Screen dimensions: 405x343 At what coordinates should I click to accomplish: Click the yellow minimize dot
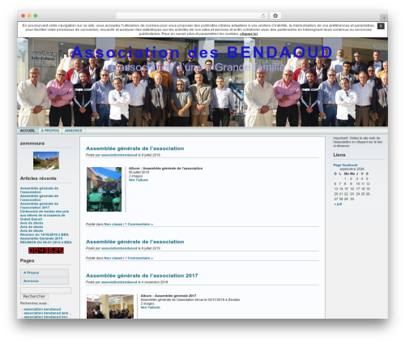tap(29, 15)
